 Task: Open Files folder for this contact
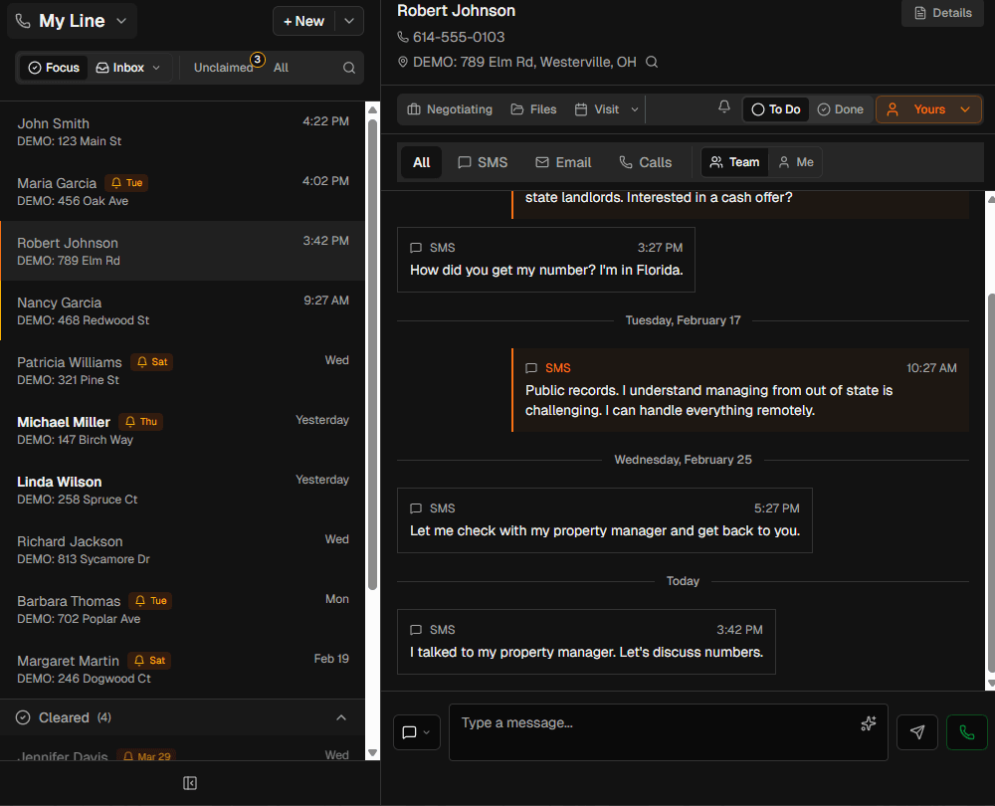533,109
